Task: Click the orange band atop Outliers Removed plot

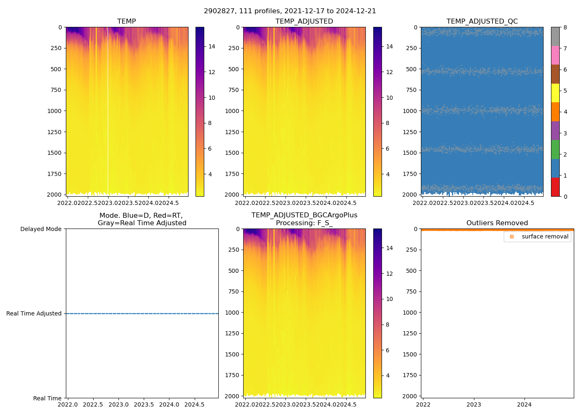Action: coord(497,230)
